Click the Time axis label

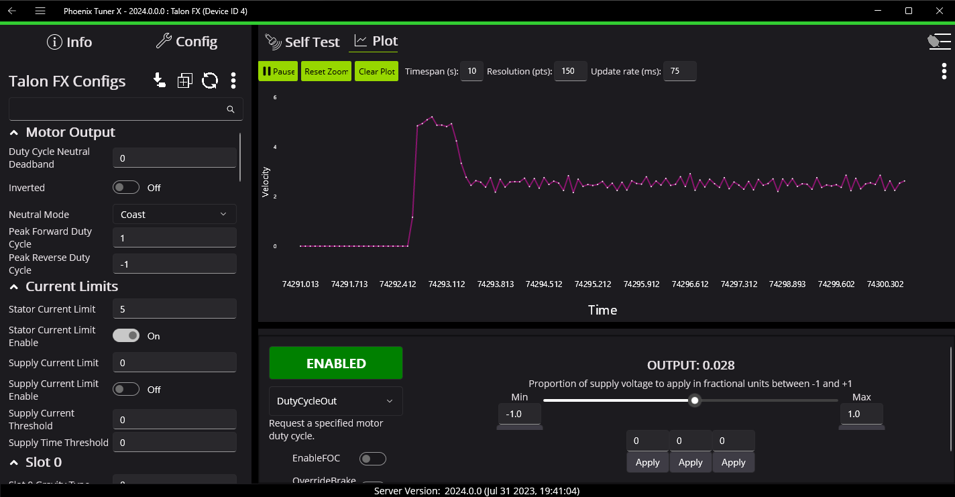tap(602, 310)
